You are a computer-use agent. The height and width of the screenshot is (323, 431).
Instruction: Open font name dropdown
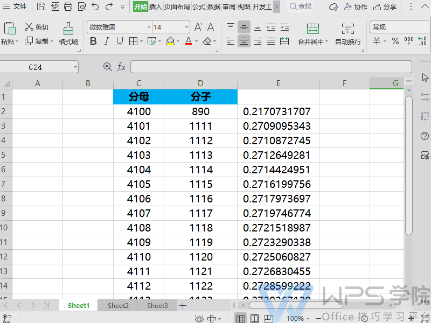pyautogui.click(x=149, y=27)
